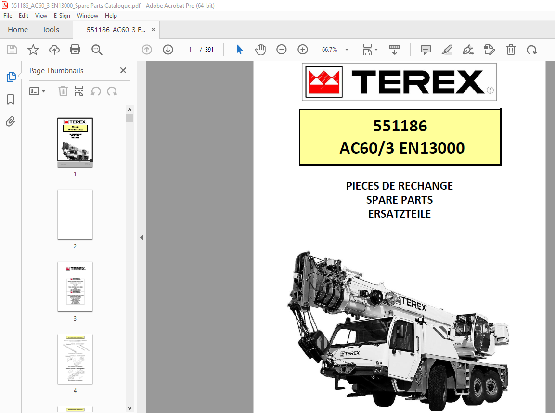Open Bookmarks sidebar icon
555x413 pixels.
[x=11, y=100]
